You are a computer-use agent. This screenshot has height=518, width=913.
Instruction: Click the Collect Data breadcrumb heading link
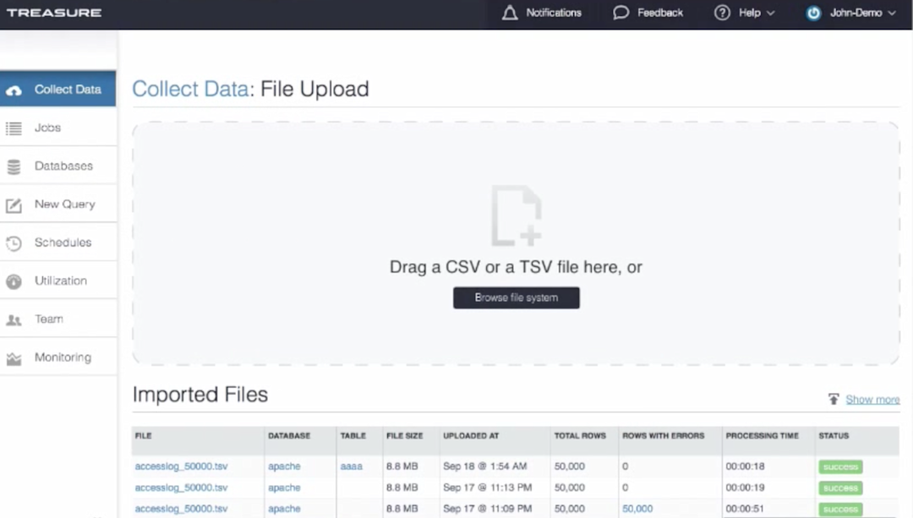pos(190,89)
